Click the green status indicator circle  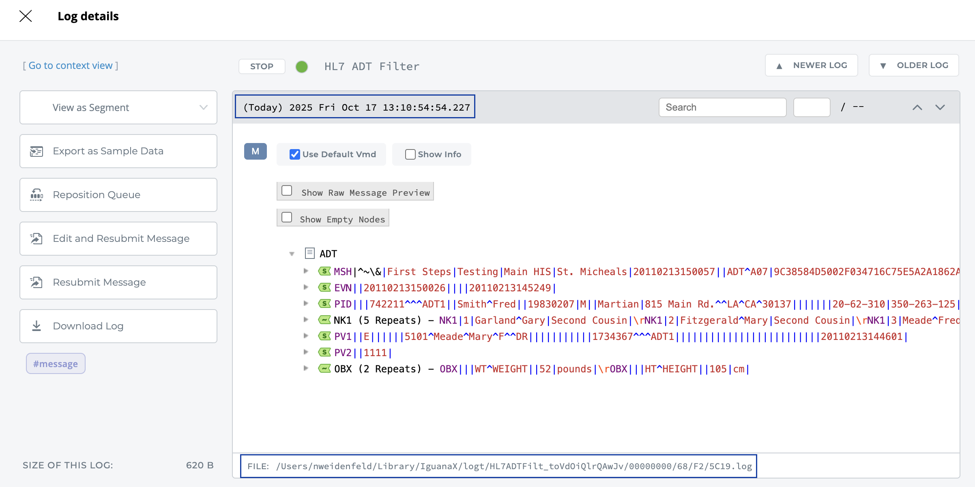point(302,66)
